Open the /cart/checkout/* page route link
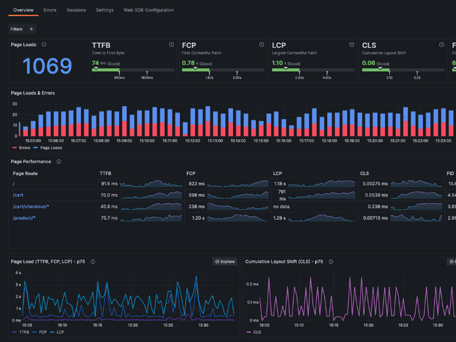 click(31, 206)
